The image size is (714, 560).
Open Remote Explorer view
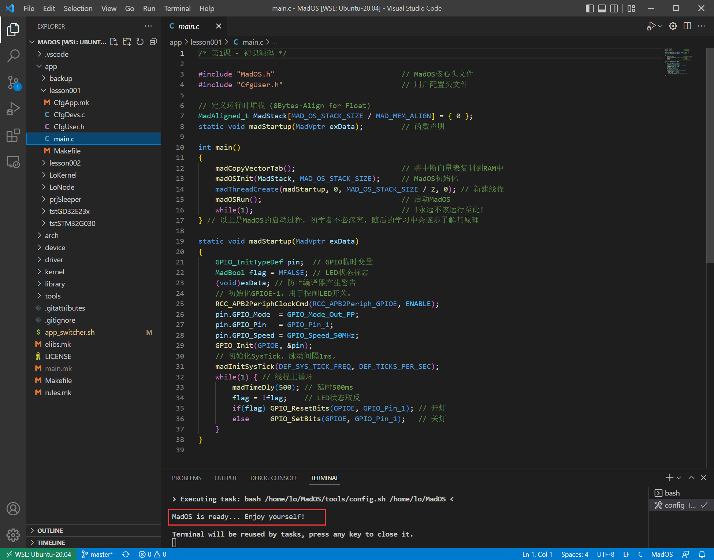(x=13, y=162)
